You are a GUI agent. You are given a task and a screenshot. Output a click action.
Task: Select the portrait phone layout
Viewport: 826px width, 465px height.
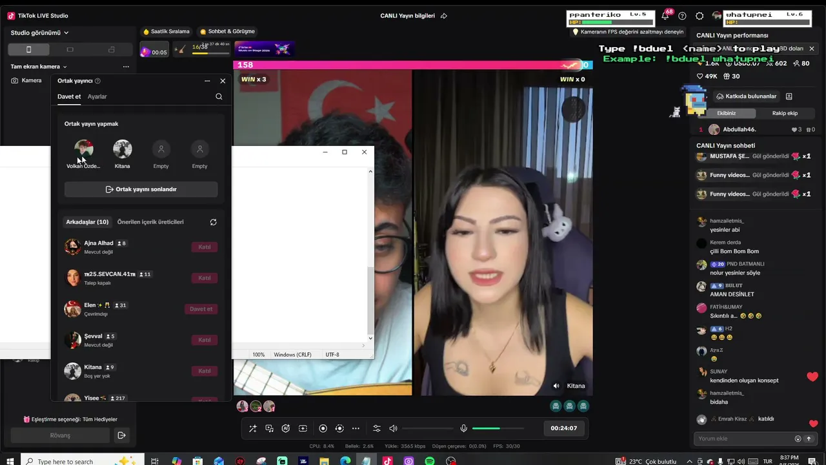point(28,50)
